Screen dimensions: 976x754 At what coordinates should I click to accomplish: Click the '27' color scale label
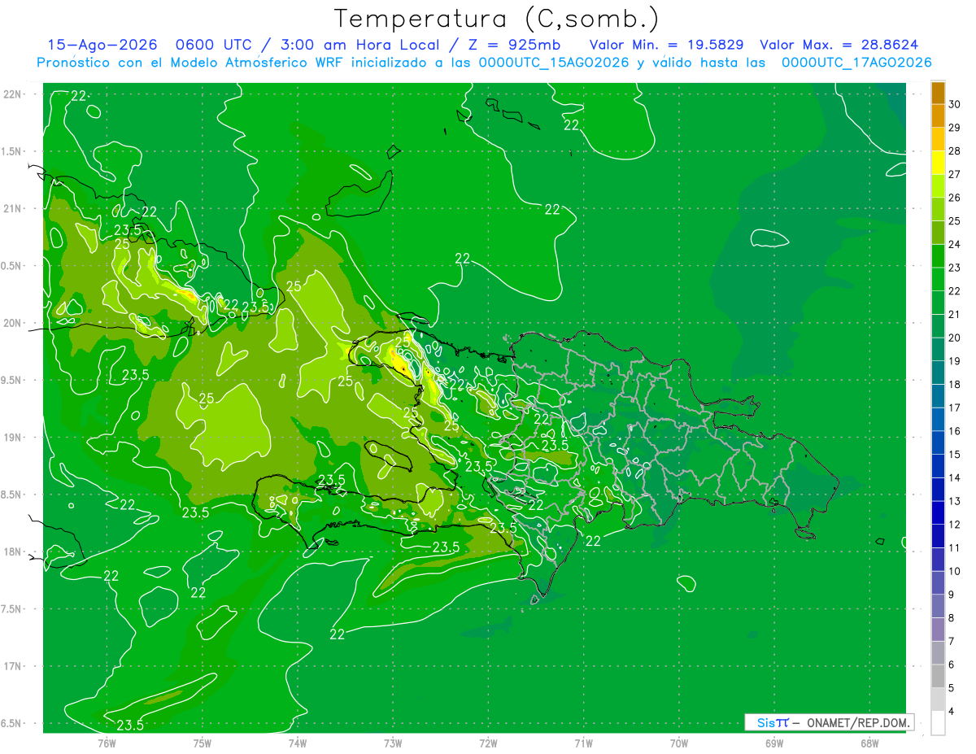click(954, 174)
